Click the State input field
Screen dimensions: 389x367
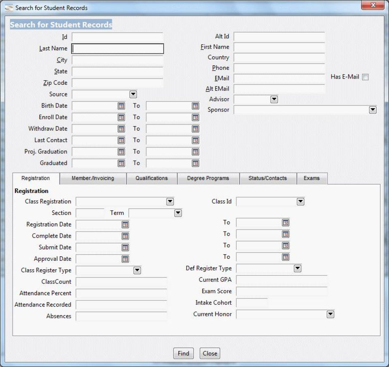click(x=118, y=71)
